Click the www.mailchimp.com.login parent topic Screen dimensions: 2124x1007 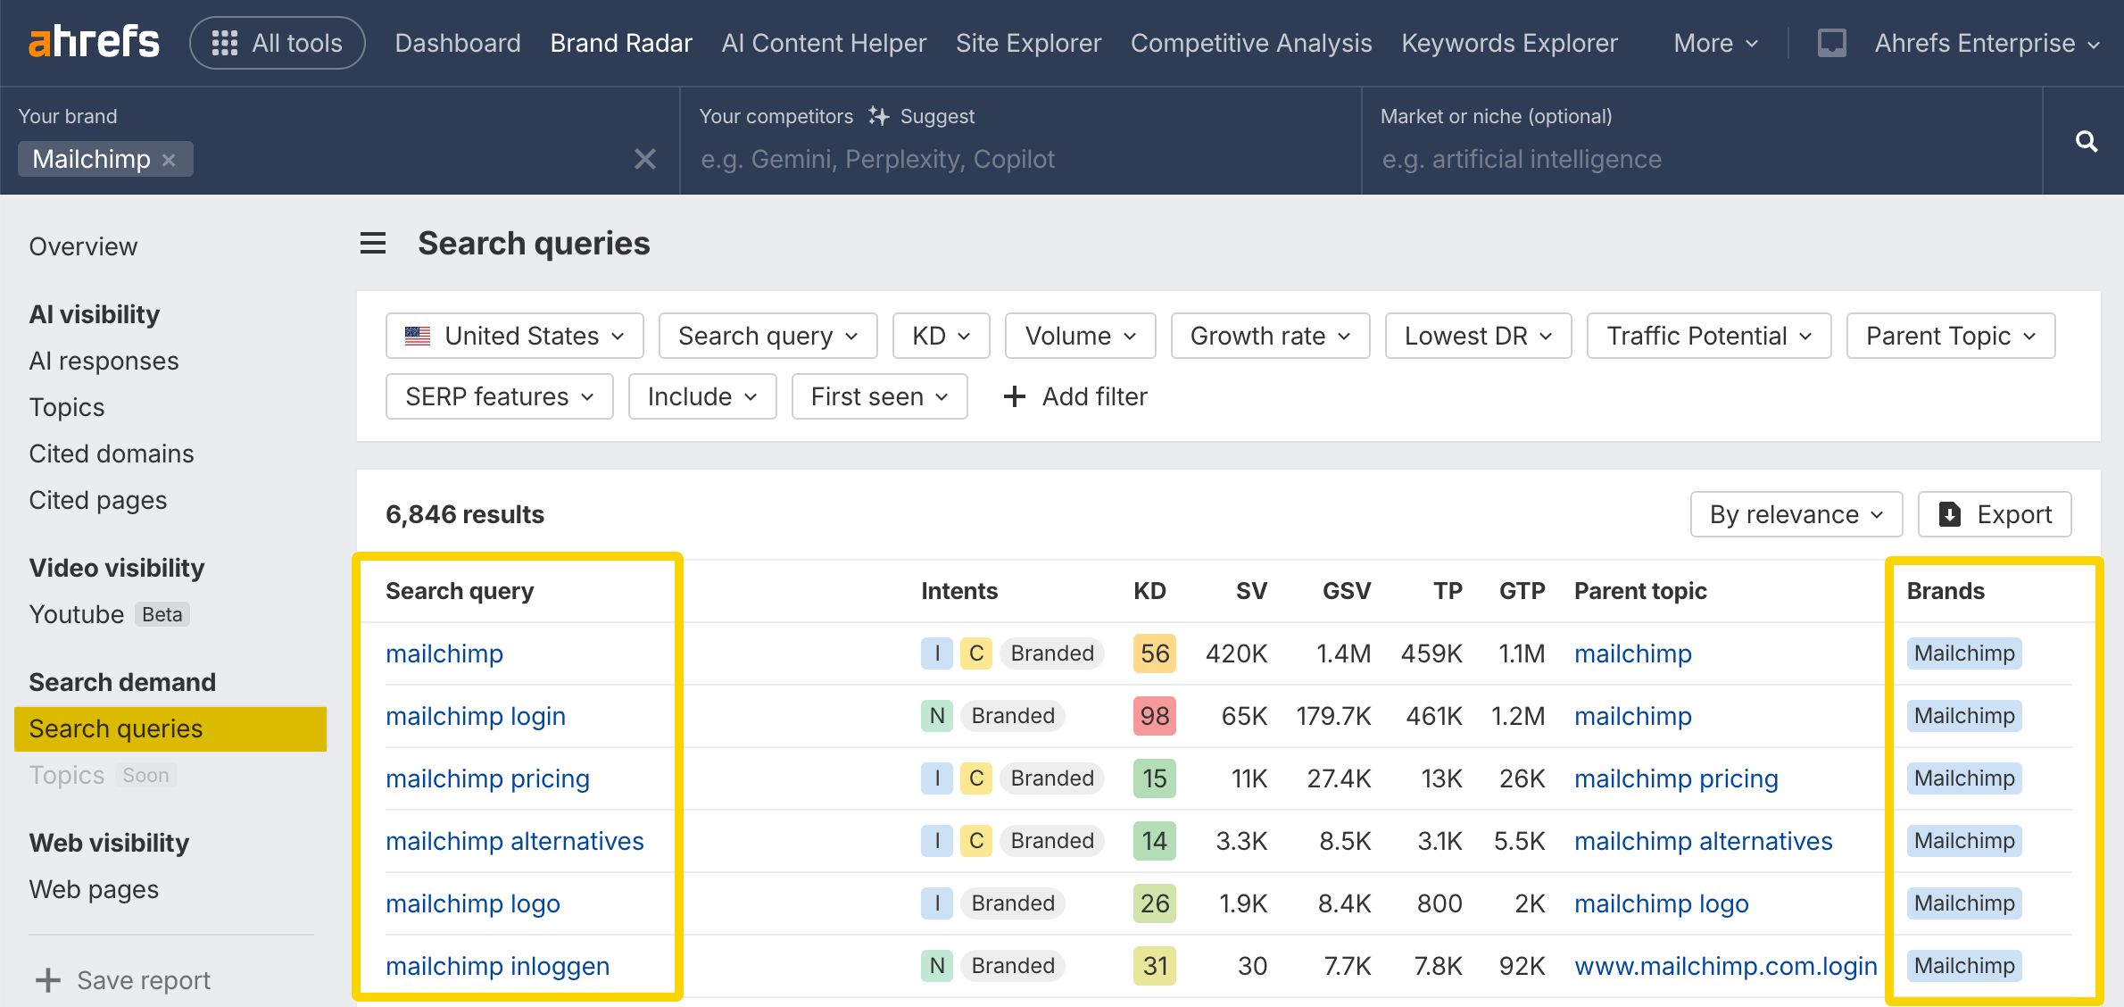point(1725,966)
